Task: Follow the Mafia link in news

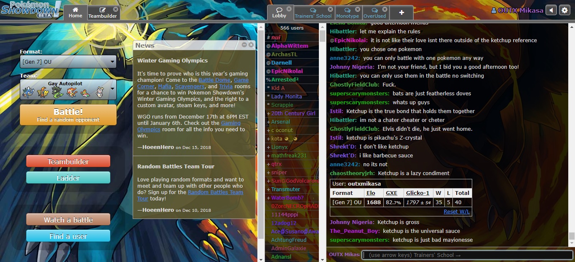Action: point(165,86)
